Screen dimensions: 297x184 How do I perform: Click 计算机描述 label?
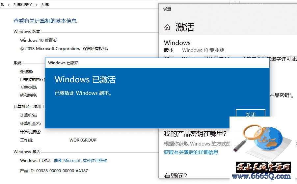coord(31,132)
